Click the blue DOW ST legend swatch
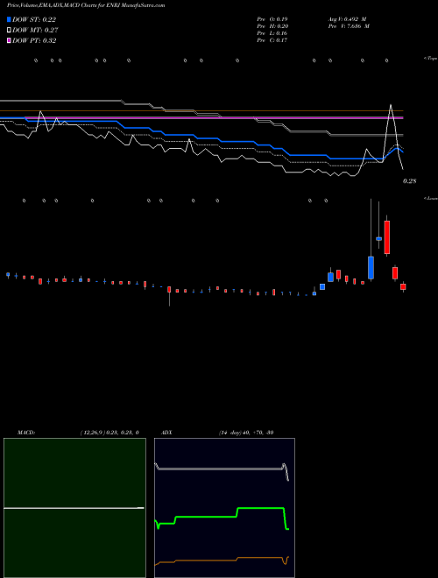 tap(10, 19)
